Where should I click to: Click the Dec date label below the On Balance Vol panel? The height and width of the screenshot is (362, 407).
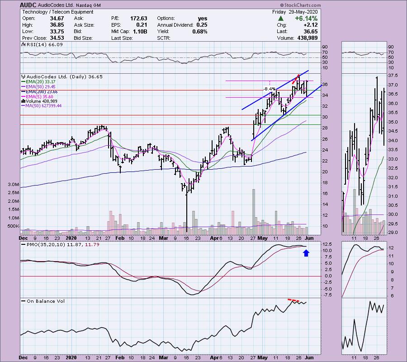point(24,357)
